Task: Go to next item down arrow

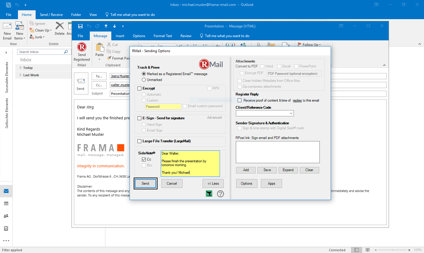Action: (115, 26)
